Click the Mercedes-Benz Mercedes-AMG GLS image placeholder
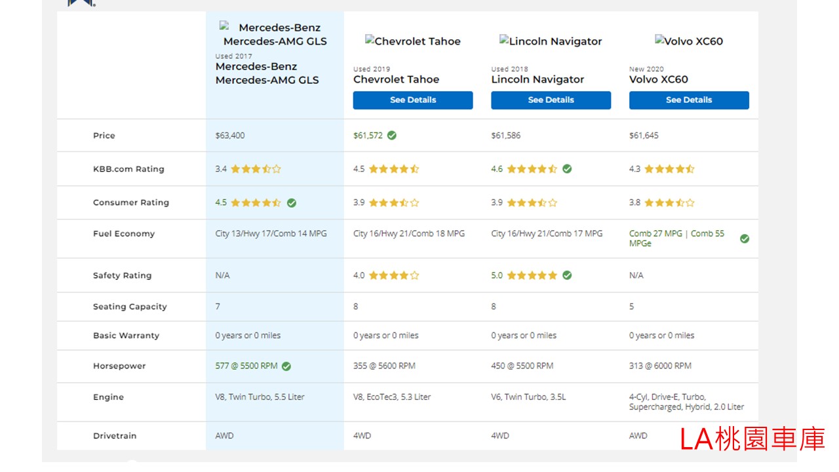 (x=275, y=34)
